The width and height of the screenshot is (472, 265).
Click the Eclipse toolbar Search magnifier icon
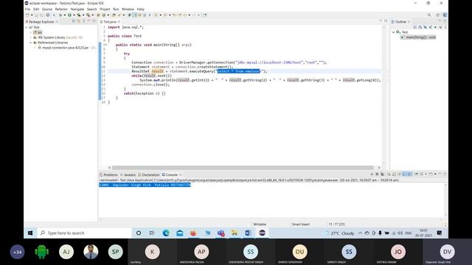pos(429,15)
